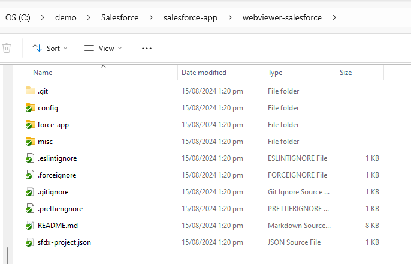
Task: Select the .prettierignore file icon
Action: (x=30, y=209)
